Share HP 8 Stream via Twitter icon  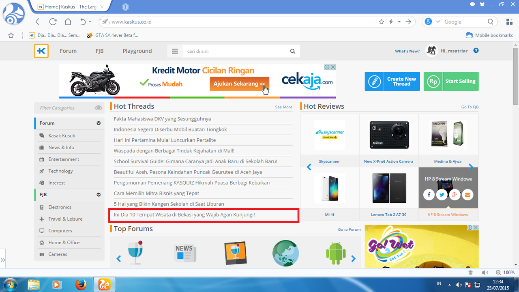[x=442, y=195]
